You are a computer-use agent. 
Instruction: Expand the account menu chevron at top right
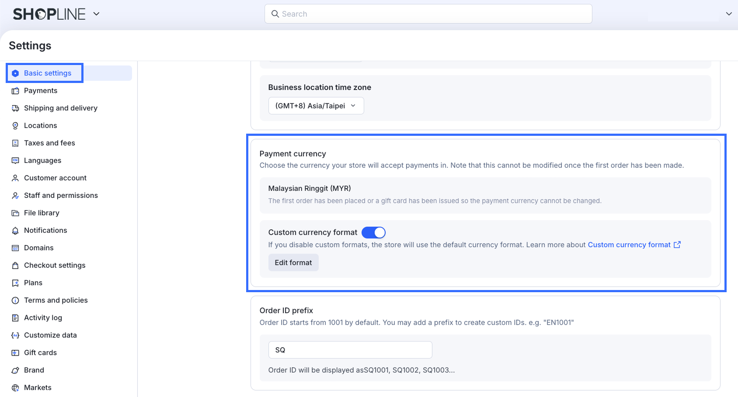pyautogui.click(x=729, y=14)
